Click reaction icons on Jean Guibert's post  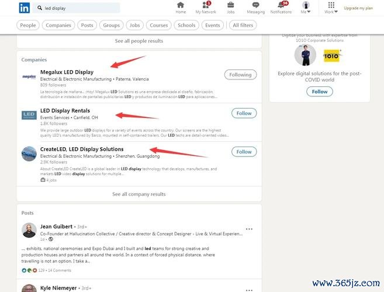pyautogui.click(x=29, y=270)
